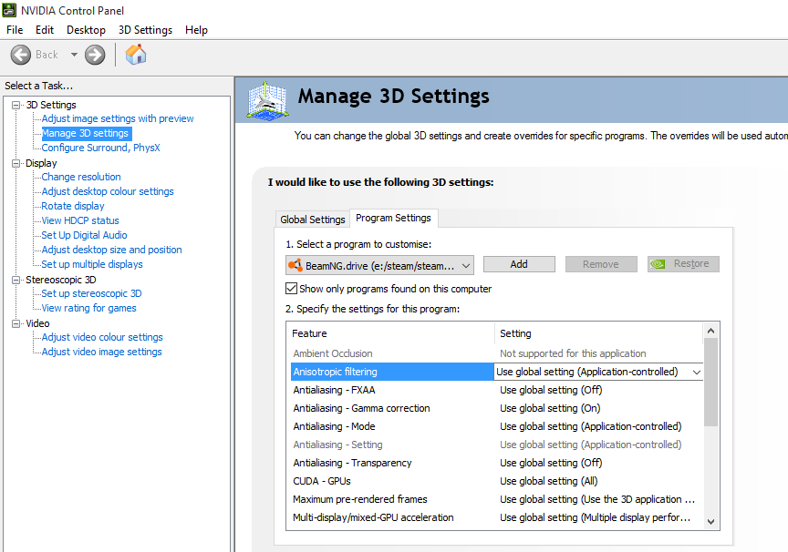Screen dimensions: 788x552
Task: Open Configure Surround, PhysX
Action: [x=100, y=148]
